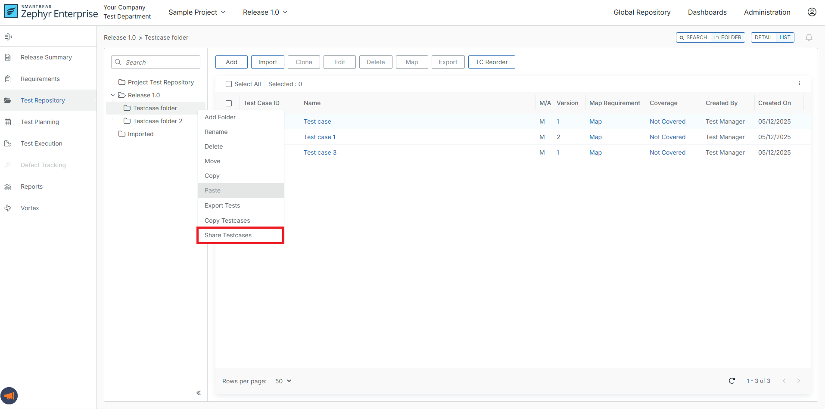
Task: Open the notifications bell
Action: click(x=809, y=37)
